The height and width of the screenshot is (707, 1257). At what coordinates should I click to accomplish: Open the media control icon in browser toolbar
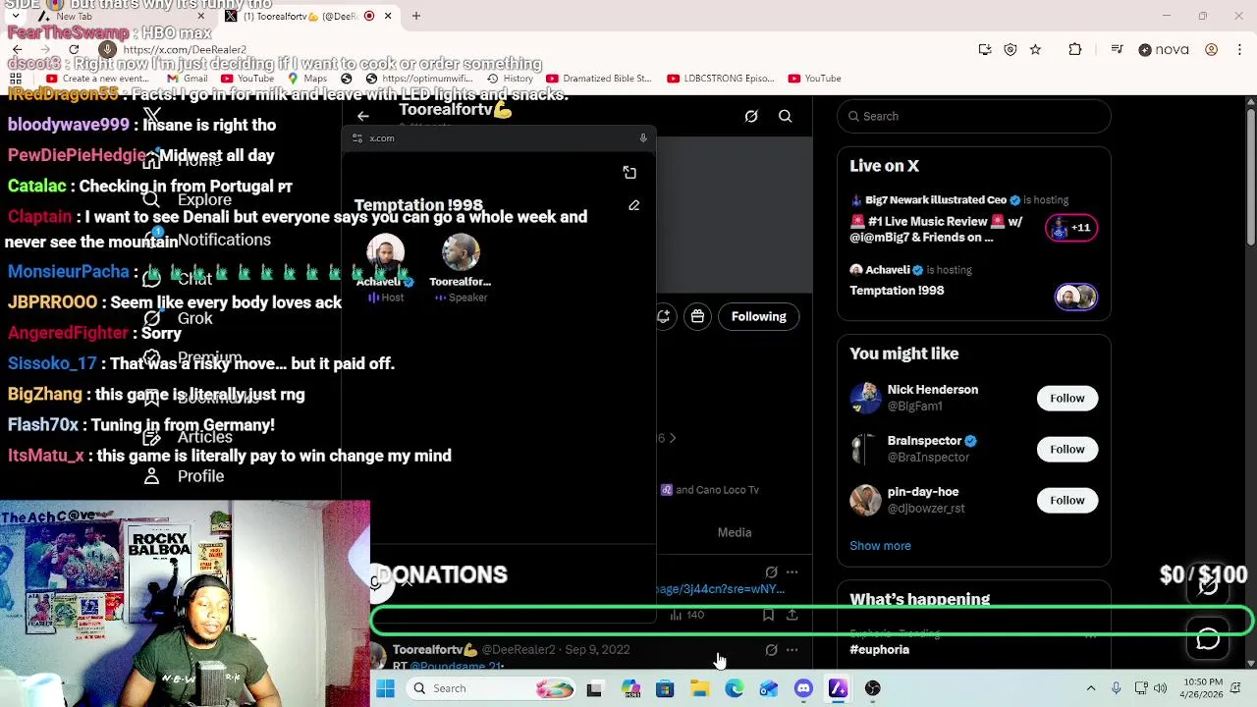click(1117, 49)
